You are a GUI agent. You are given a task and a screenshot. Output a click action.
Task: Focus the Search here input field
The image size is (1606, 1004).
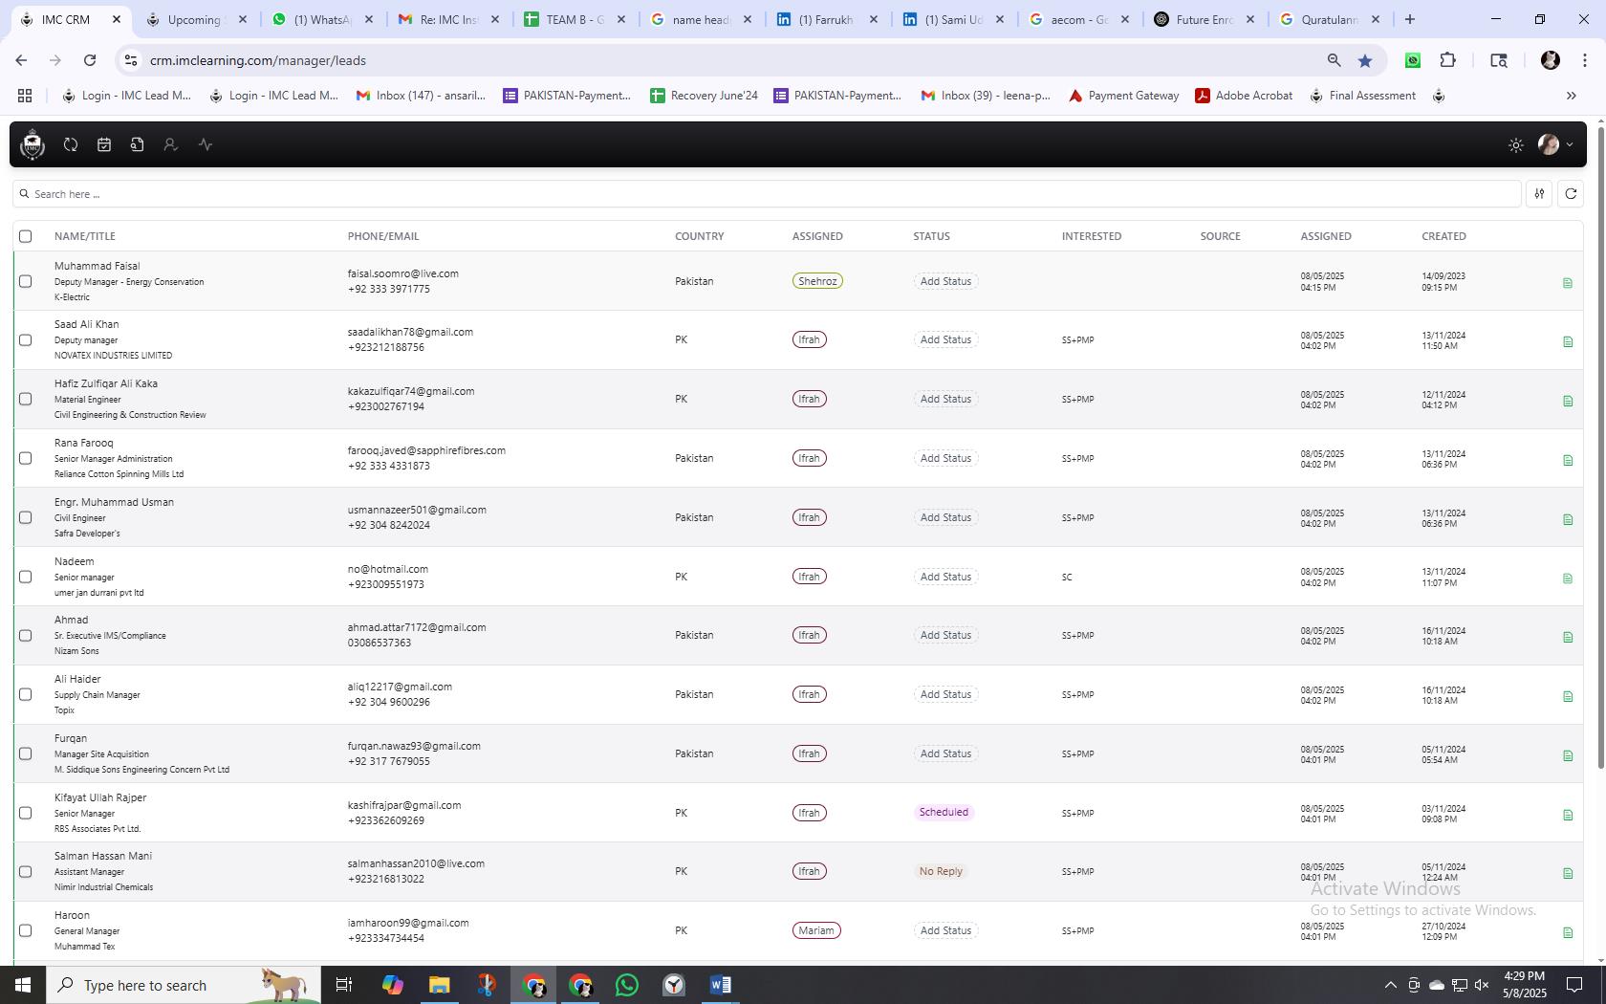[767, 194]
